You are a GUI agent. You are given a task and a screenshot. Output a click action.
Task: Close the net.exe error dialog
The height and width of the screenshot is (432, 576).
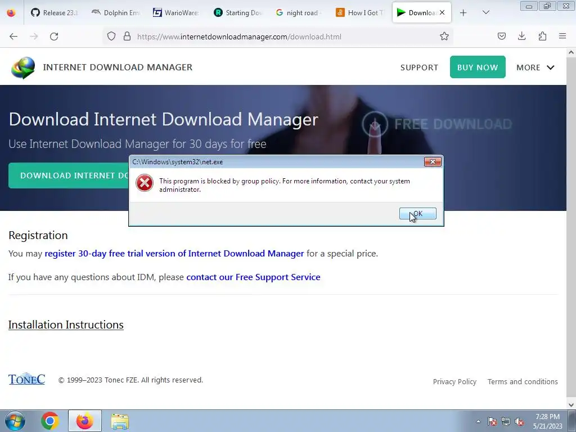tap(433, 161)
